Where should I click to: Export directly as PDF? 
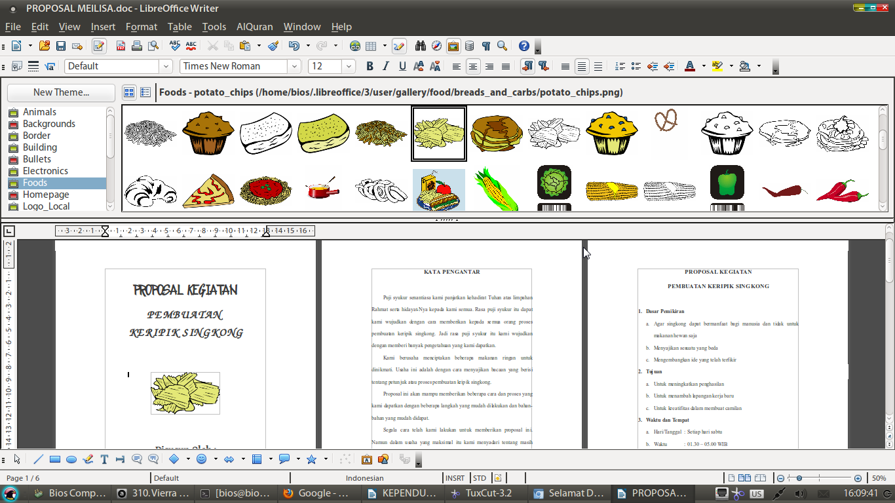pos(121,46)
